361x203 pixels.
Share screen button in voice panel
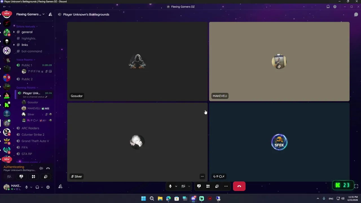coord(21,176)
